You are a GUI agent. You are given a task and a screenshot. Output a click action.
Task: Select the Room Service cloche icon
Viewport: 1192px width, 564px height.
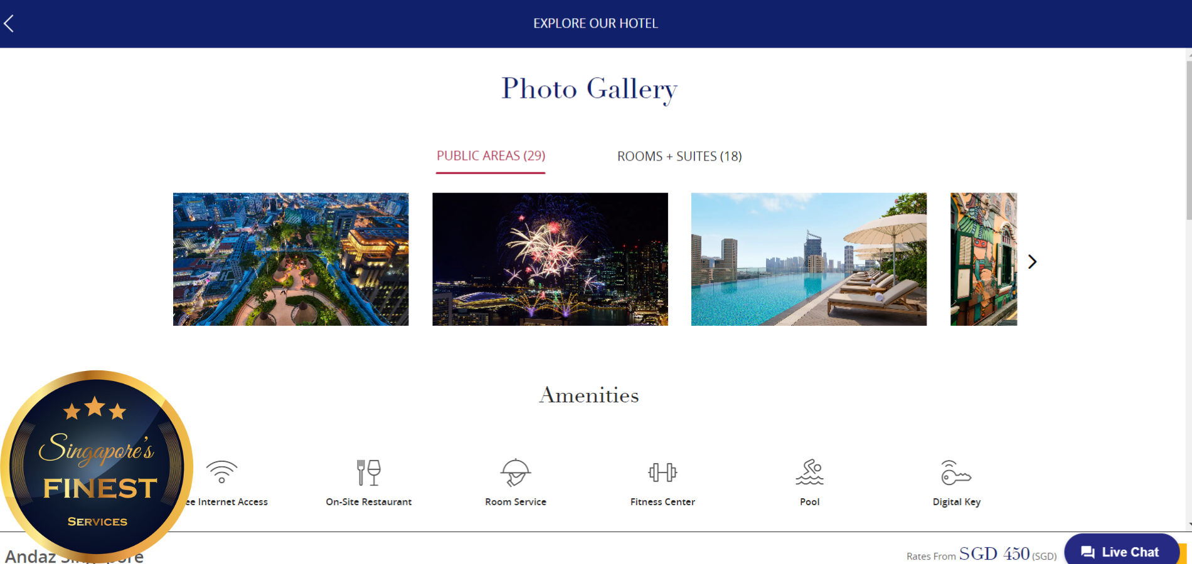tap(516, 473)
